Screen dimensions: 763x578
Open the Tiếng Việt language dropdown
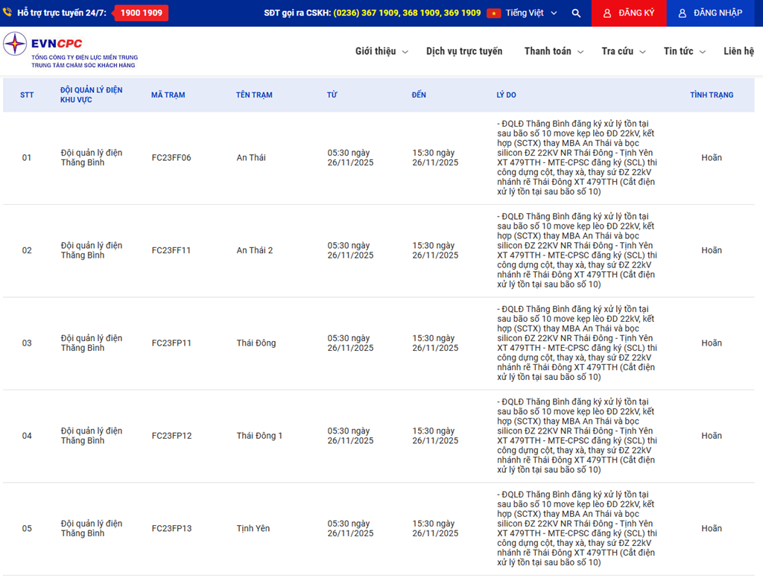click(x=529, y=13)
